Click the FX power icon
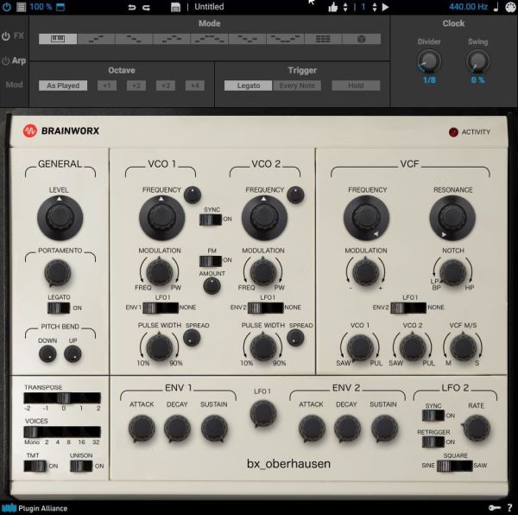 point(6,36)
